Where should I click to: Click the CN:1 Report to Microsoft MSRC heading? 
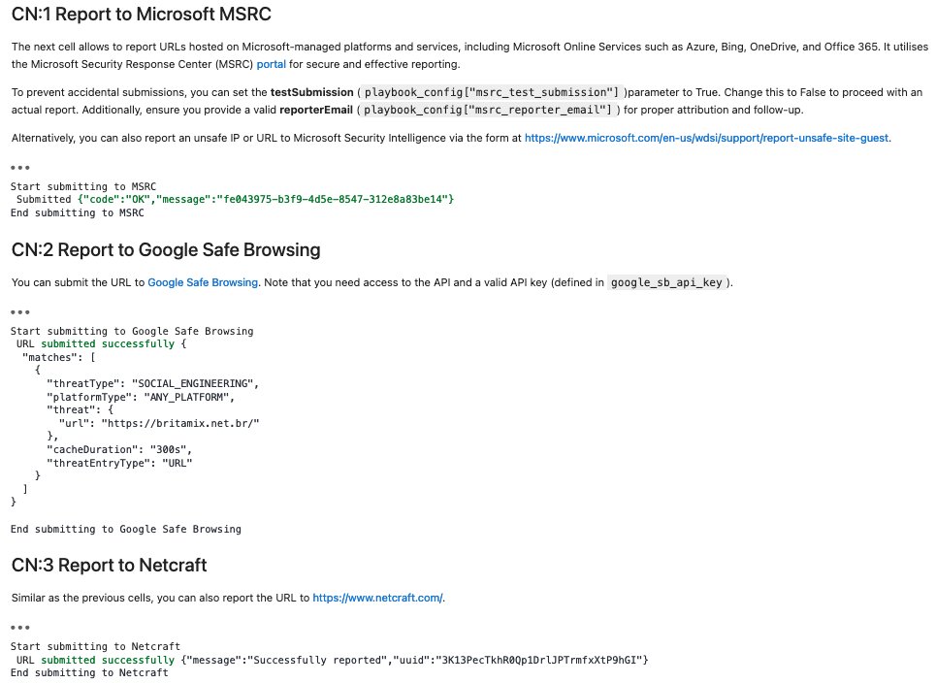point(142,14)
